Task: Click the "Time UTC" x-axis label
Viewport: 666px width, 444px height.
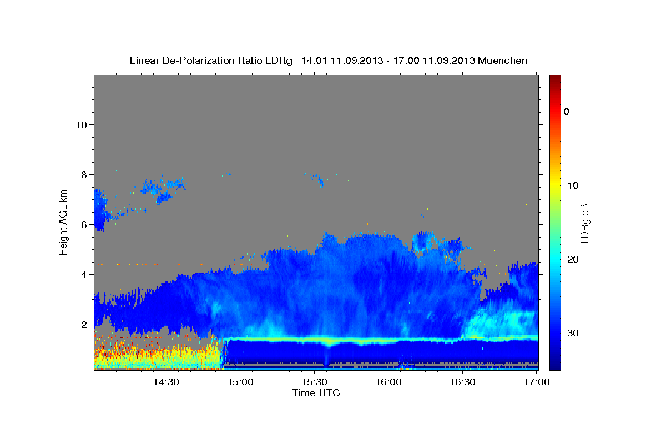Action: click(x=316, y=393)
